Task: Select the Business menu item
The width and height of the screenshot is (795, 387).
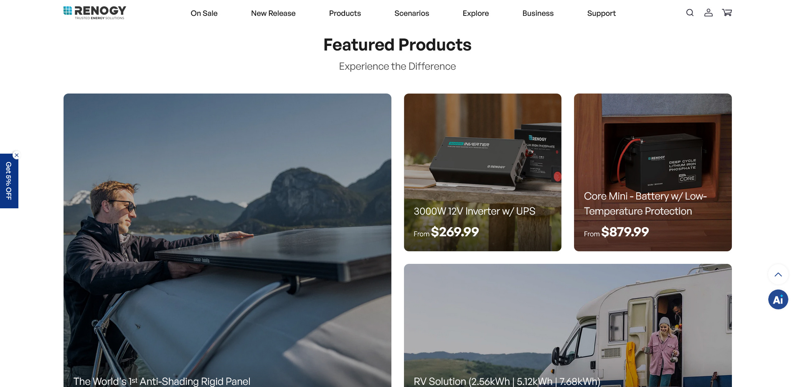Action: click(x=538, y=13)
